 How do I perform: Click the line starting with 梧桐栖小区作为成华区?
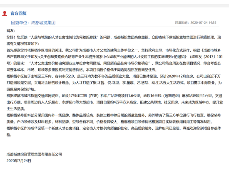pyautogui.click(x=114, y=128)
